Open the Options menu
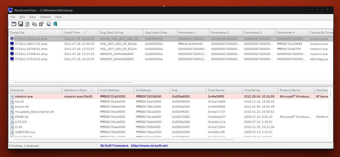 click(x=46, y=17)
